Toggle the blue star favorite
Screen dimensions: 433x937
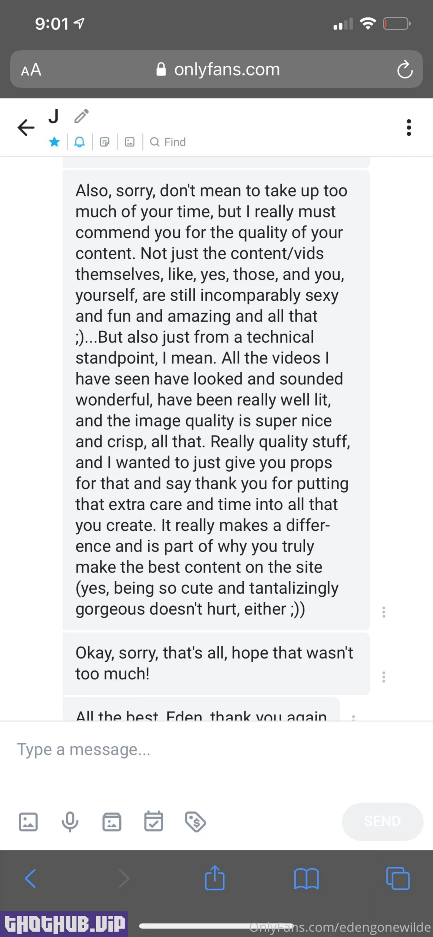[55, 142]
